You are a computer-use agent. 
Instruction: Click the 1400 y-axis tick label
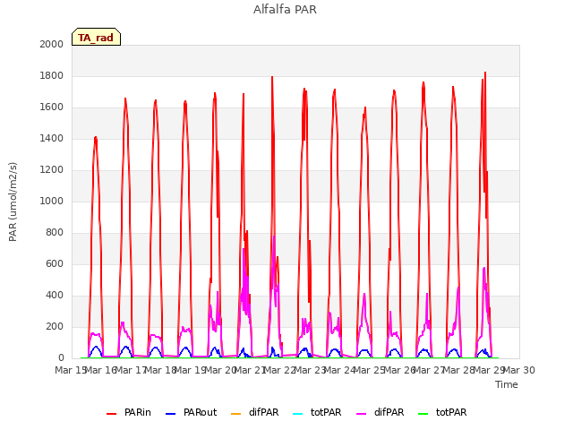[x=52, y=138]
